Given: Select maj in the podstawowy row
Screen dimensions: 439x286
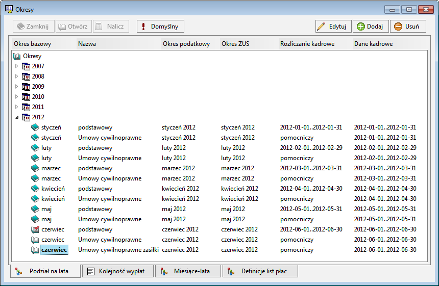Looking at the screenshot, I should pos(46,209).
